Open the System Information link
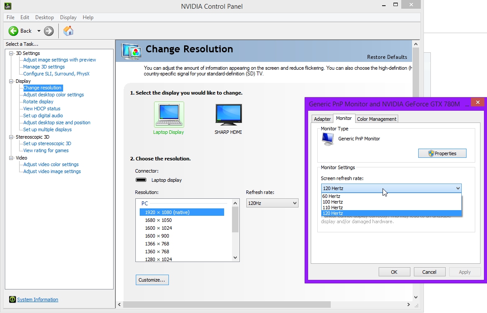This screenshot has height=313, width=487. pyautogui.click(x=37, y=299)
